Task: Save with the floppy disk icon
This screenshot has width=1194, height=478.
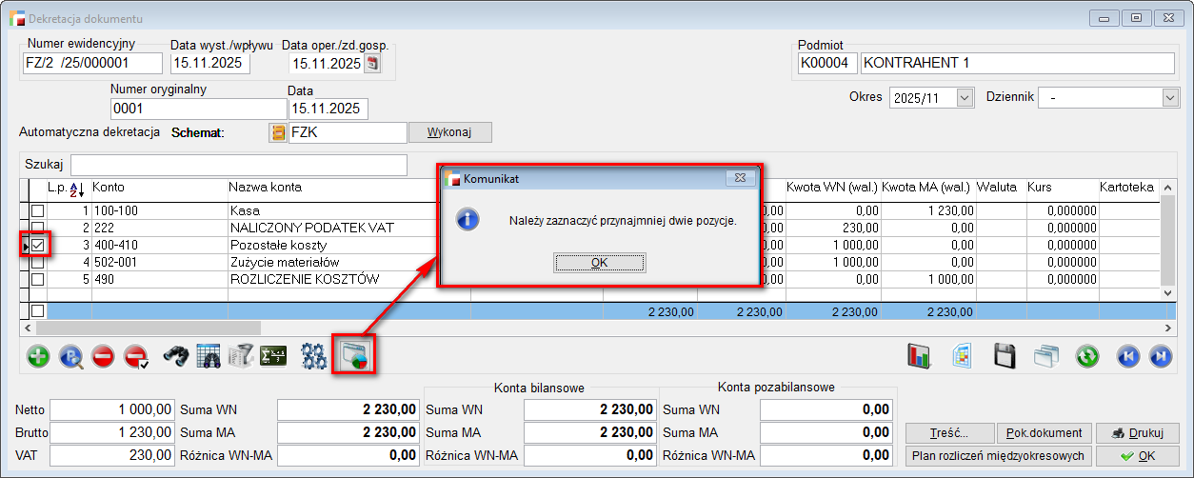Action: coord(1006,356)
